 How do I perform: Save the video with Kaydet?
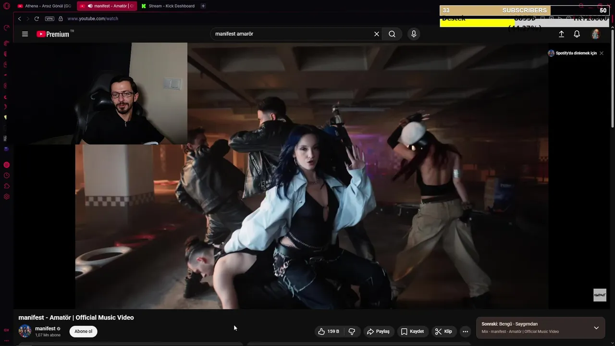tap(412, 332)
